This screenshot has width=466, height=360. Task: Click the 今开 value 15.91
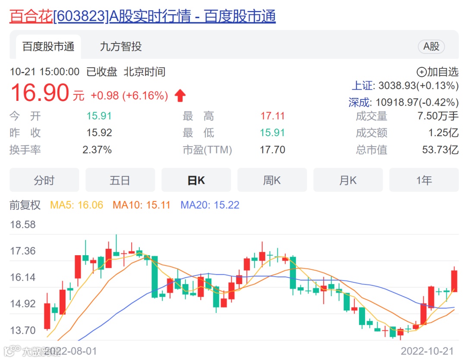point(99,116)
